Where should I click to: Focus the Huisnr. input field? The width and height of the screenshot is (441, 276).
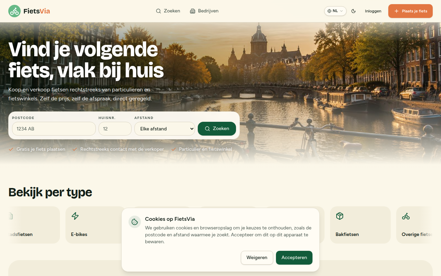coord(115,129)
